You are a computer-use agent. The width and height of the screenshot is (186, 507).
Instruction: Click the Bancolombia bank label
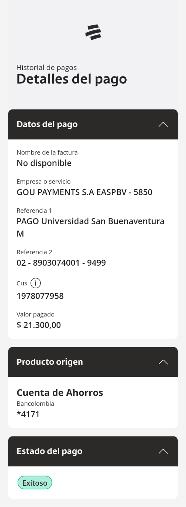(x=35, y=404)
